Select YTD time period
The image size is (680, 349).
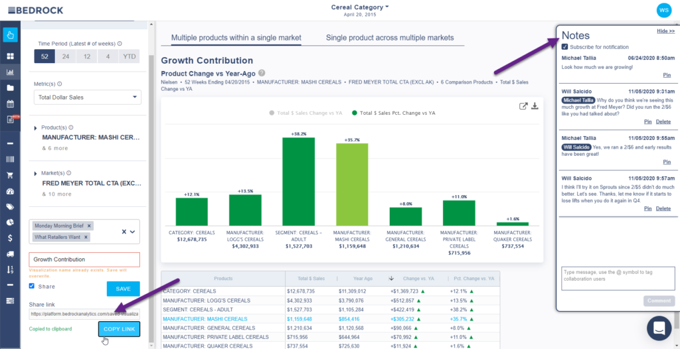click(129, 56)
